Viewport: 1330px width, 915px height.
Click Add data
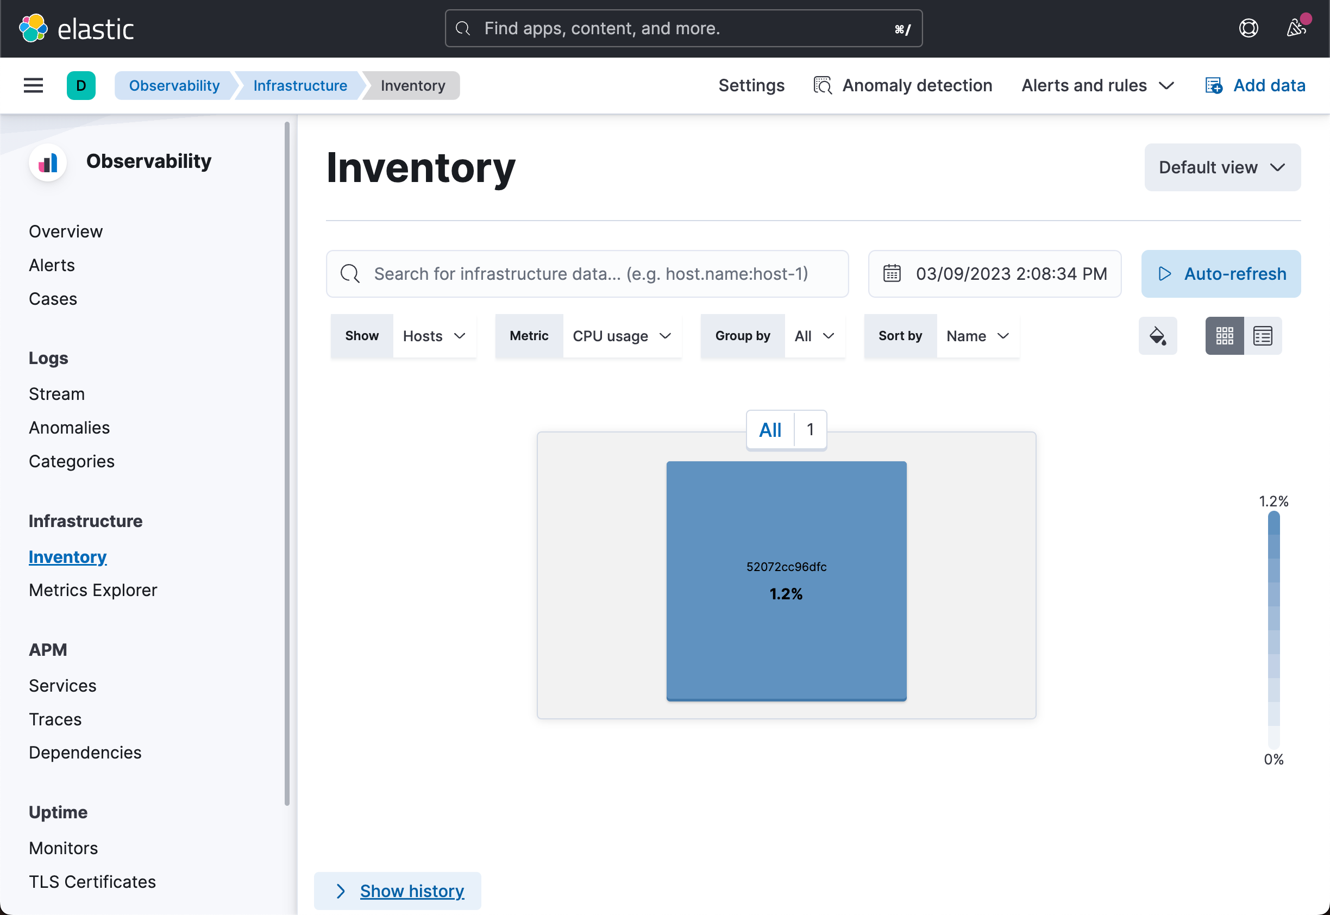pyautogui.click(x=1255, y=85)
